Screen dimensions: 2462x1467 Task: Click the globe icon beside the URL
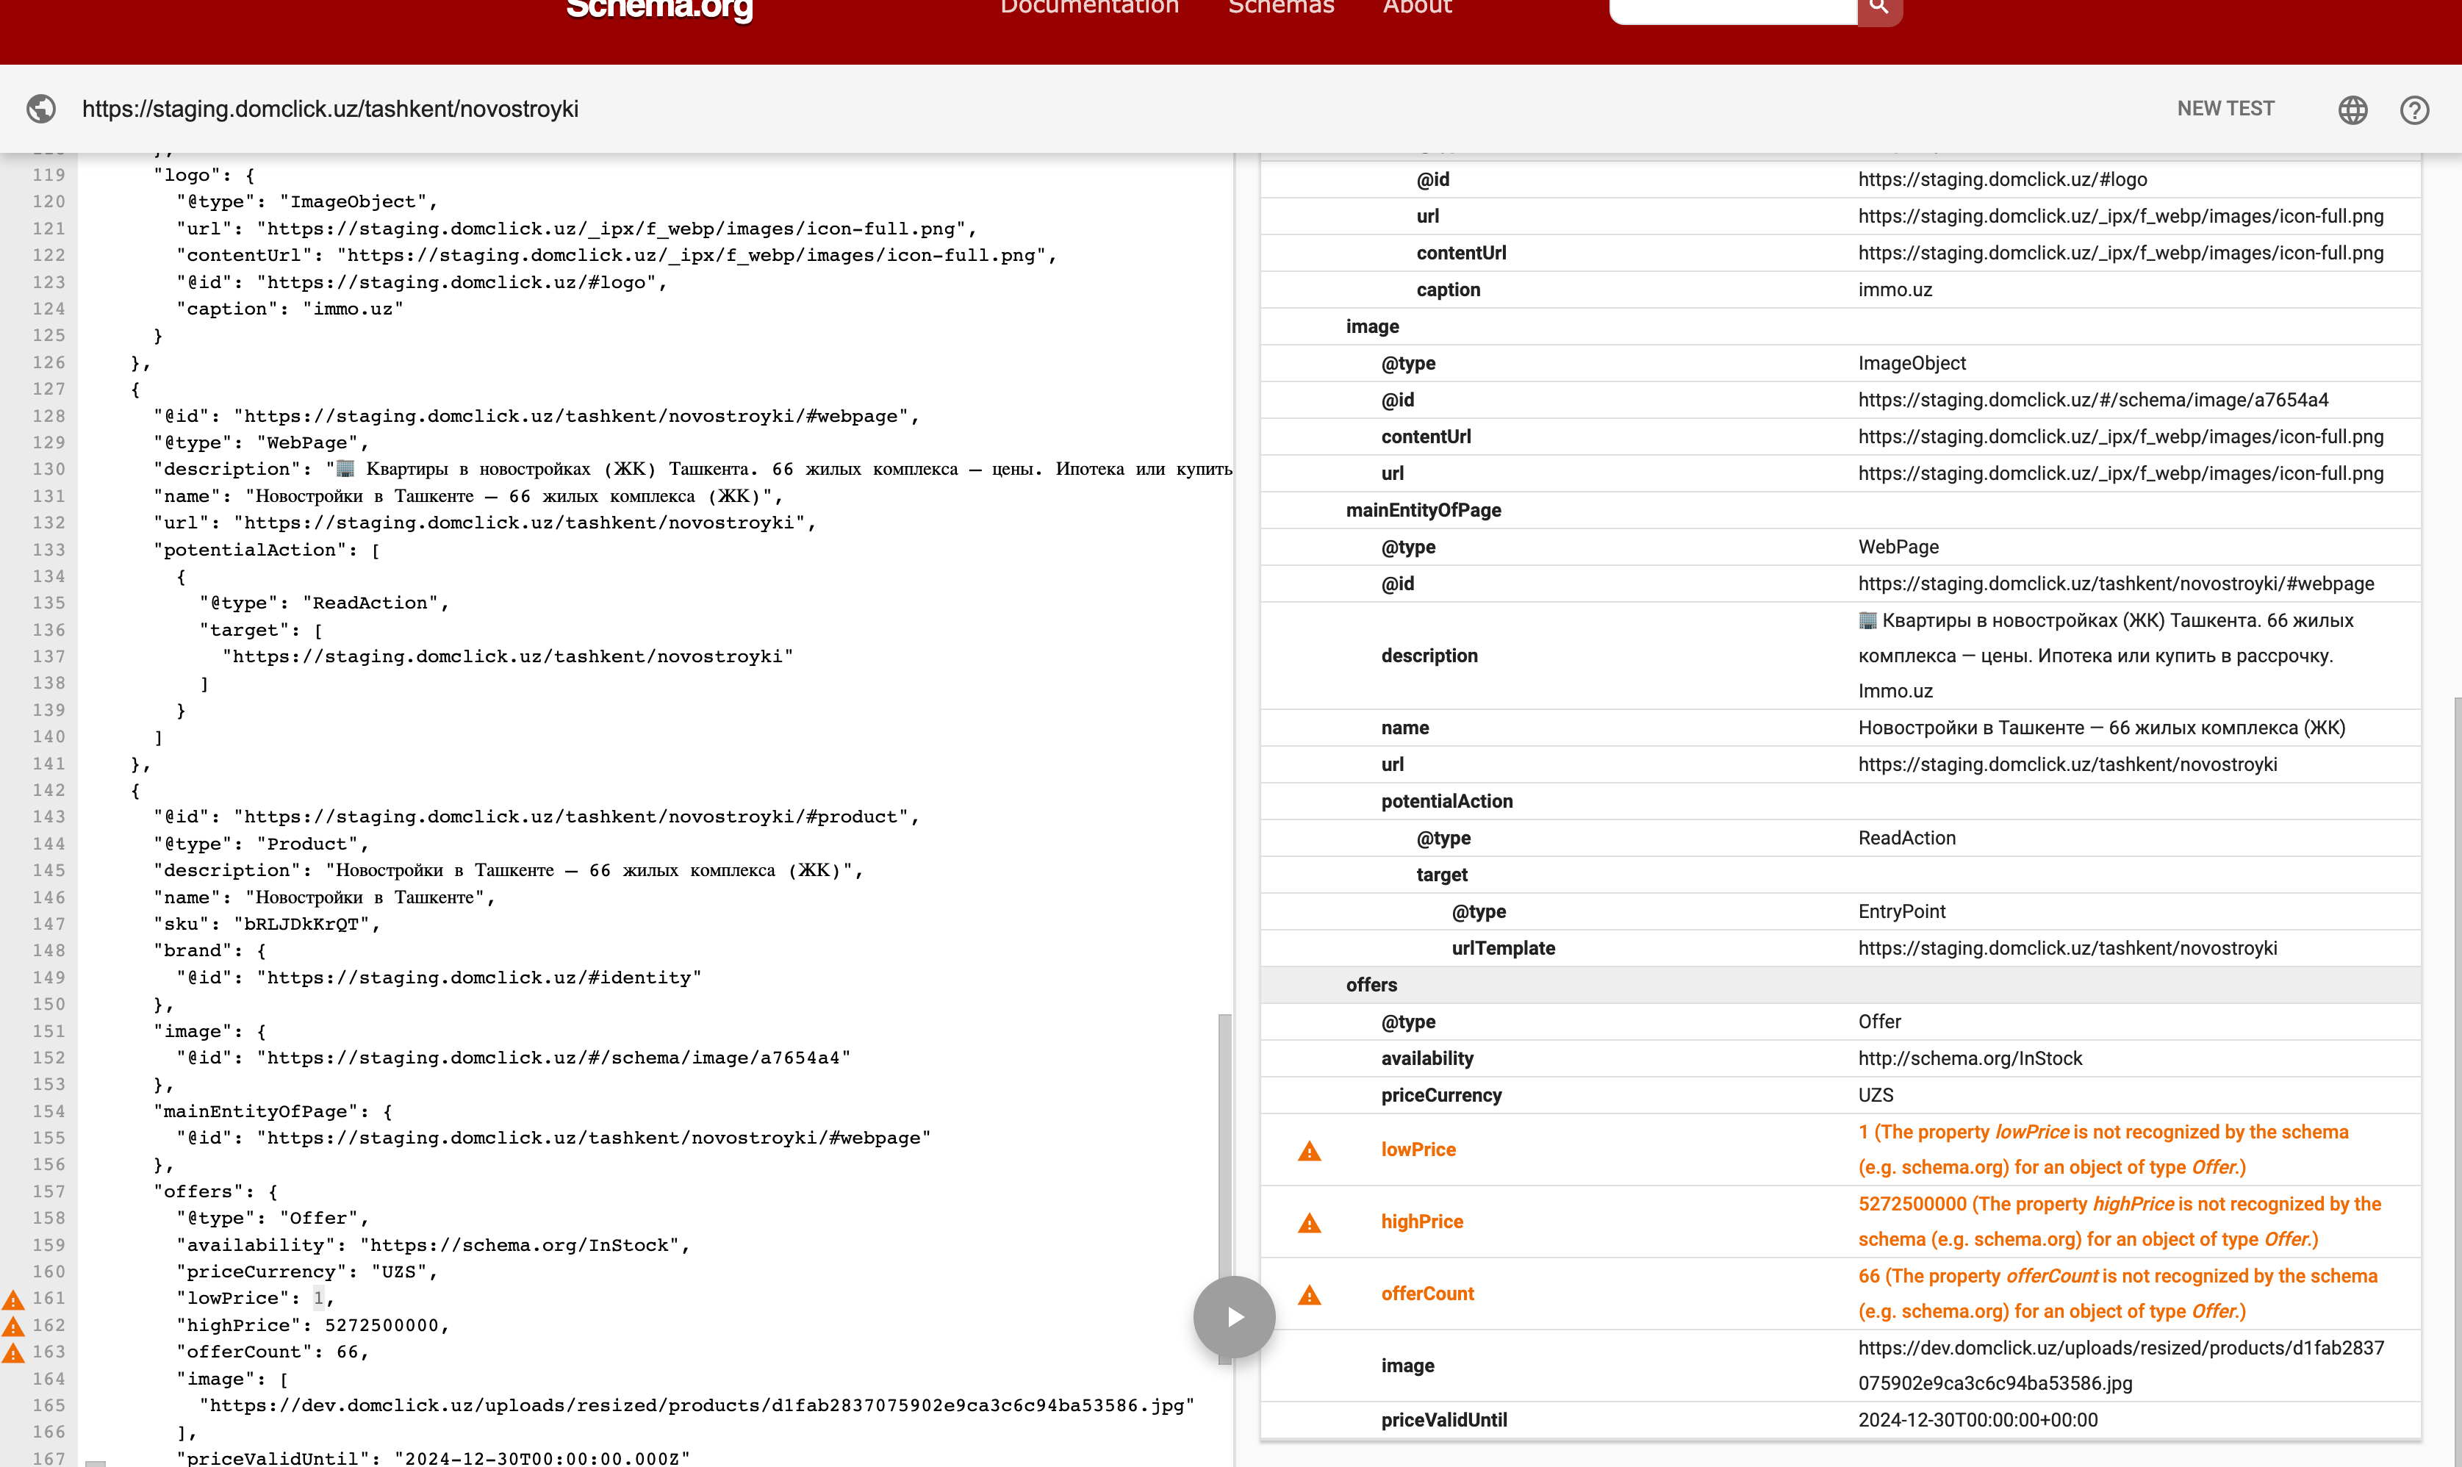(40, 109)
